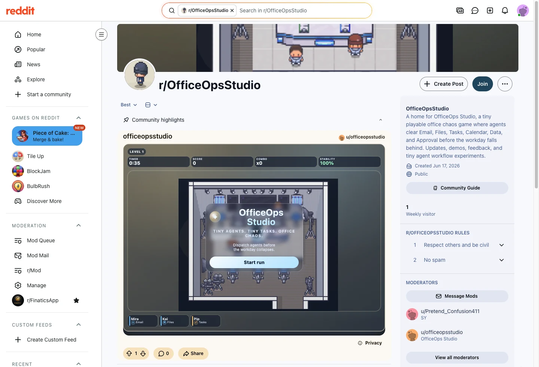This screenshot has width=539, height=367.
Task: Open the community overflow menu (three dots)
Action: click(x=505, y=84)
